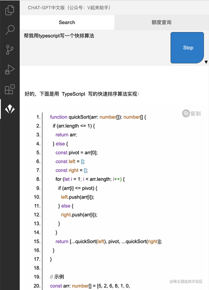Switch to the 额度查询 tab
Viewport: 209px width, 290px height.
[x=161, y=22]
